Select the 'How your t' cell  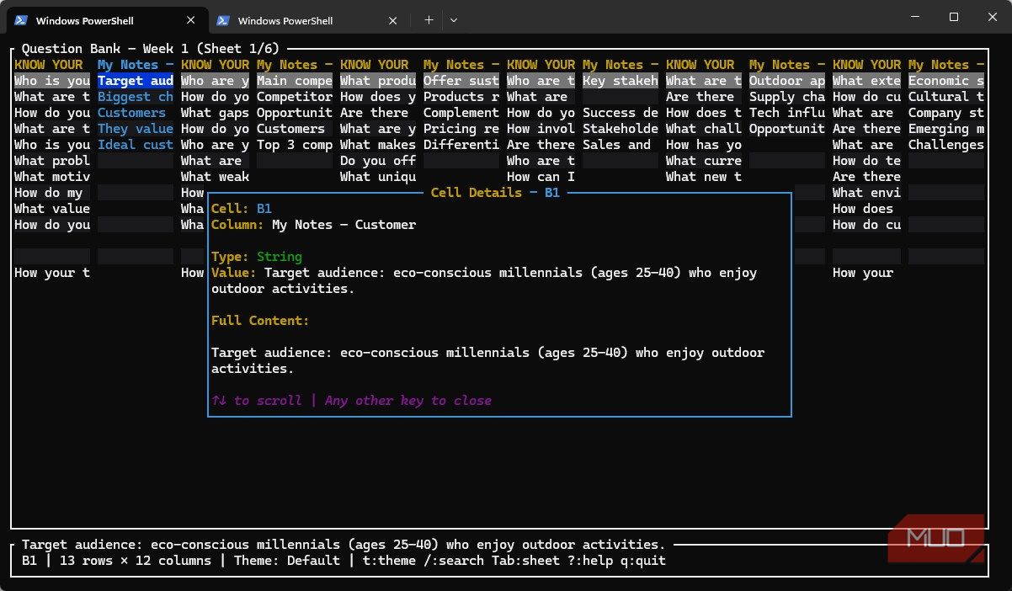click(x=52, y=273)
